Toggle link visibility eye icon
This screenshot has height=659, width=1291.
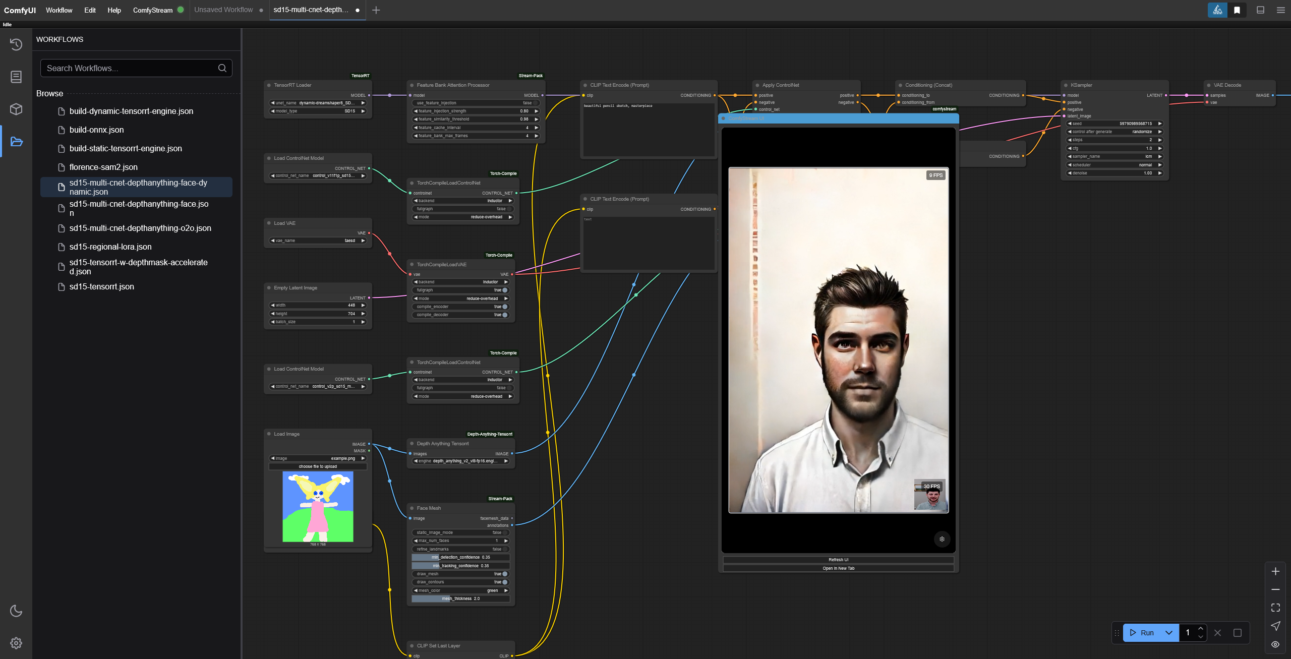pos(1275,644)
